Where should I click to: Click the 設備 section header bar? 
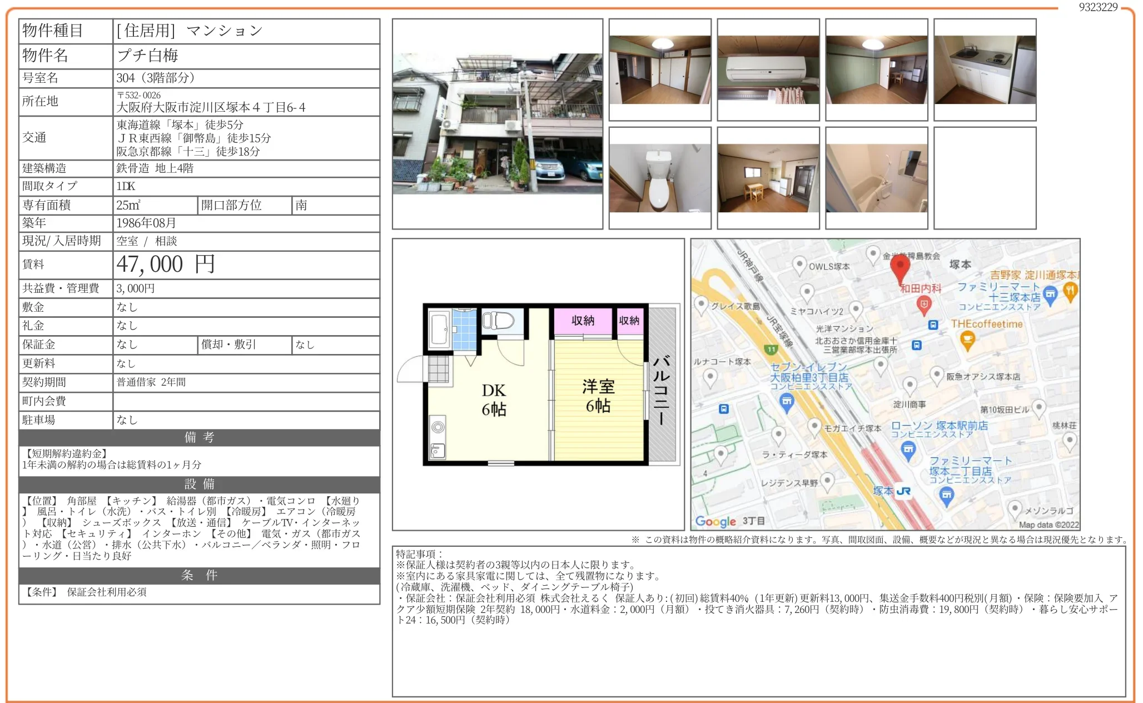pyautogui.click(x=199, y=485)
